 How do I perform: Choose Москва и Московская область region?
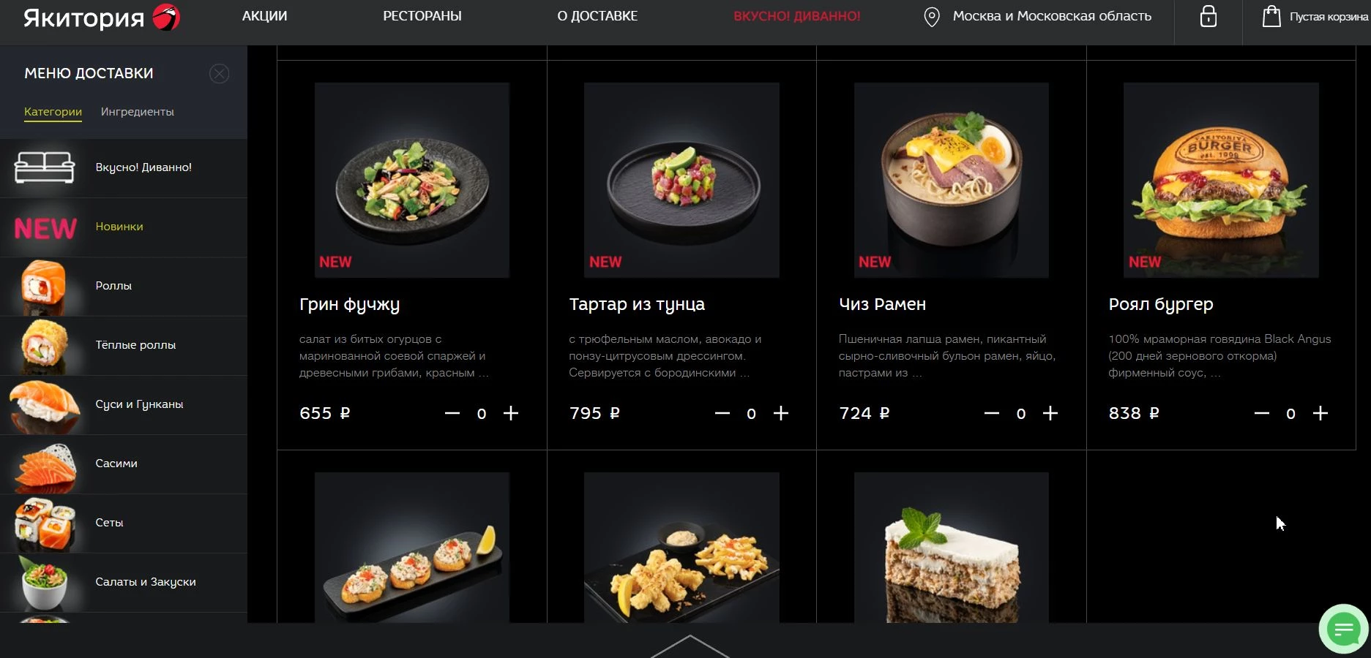pyautogui.click(x=1052, y=16)
